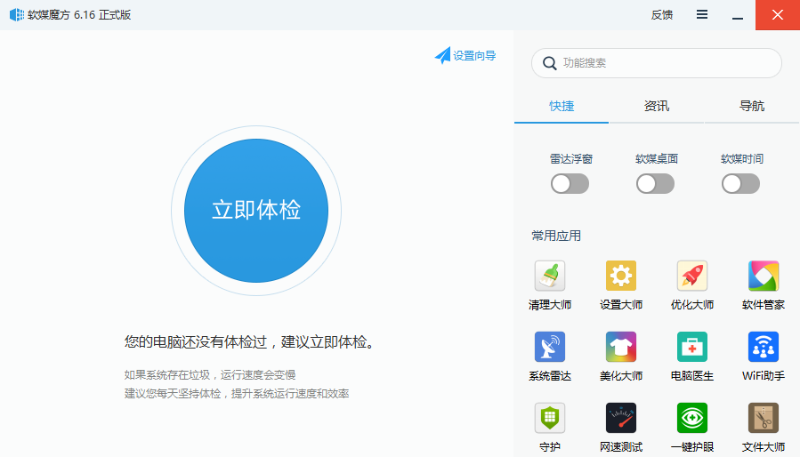Open WiFi助手 icon

(764, 347)
